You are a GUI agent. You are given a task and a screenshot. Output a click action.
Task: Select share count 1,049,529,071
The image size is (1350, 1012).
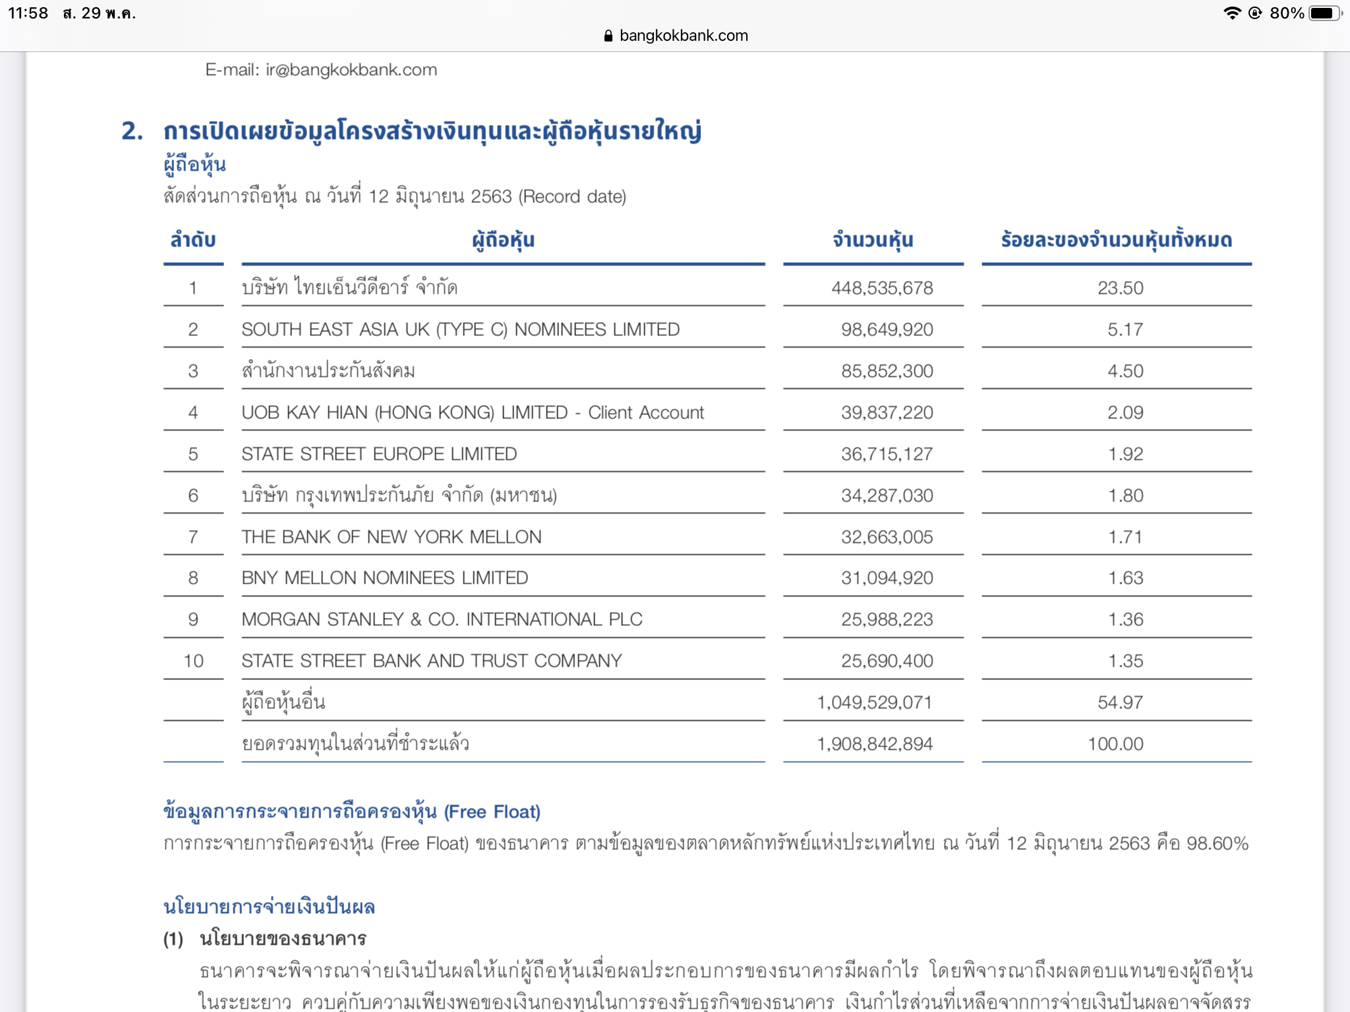coord(874,702)
